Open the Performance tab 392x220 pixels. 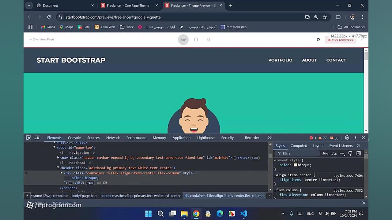(136, 138)
